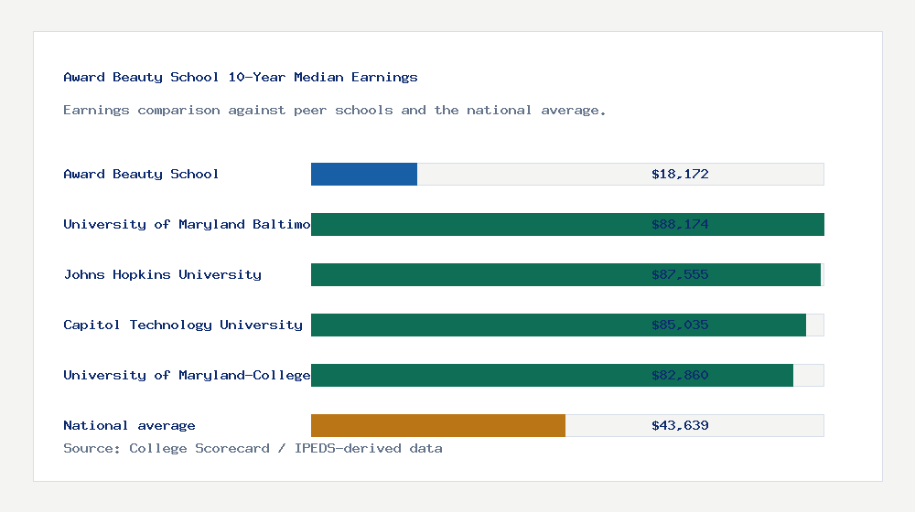The width and height of the screenshot is (915, 512).
Task: Click the subtitle 'Earnings comparison against peer schools'
Action: [x=228, y=111]
